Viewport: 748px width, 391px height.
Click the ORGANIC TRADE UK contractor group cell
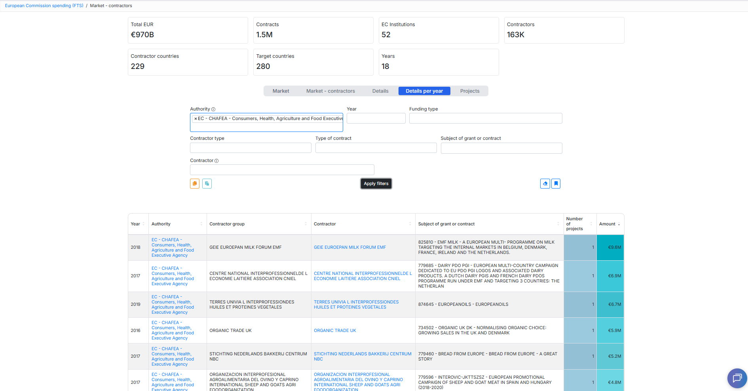(x=259, y=330)
